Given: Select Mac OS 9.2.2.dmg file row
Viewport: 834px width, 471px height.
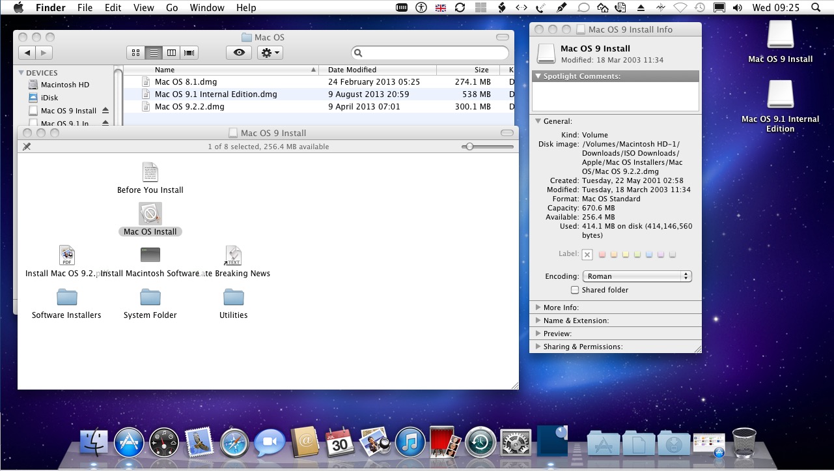Looking at the screenshot, I should (x=319, y=107).
